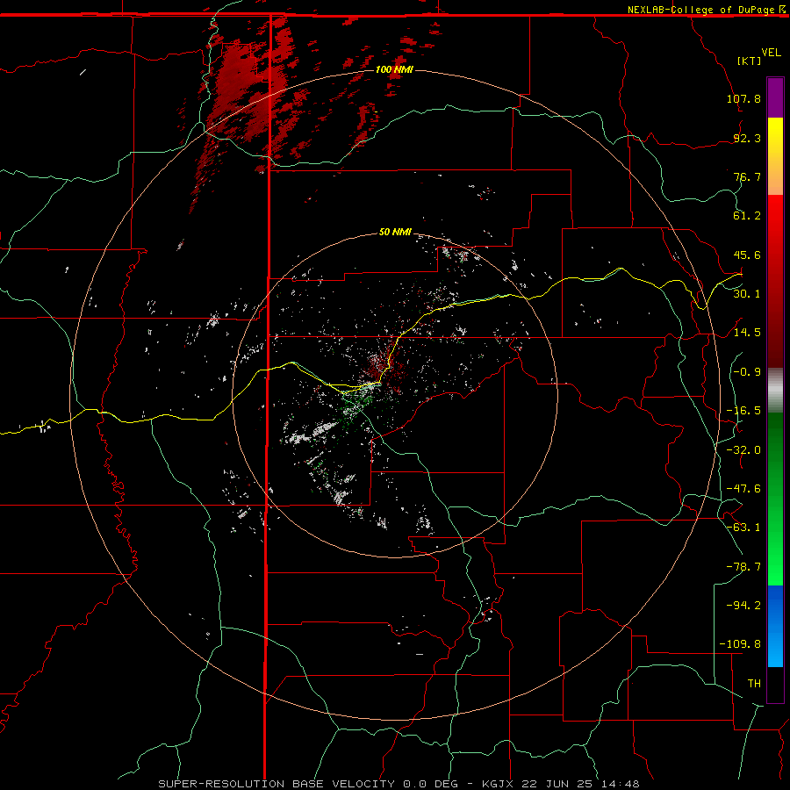Select the 45.6 velocity scale value
This screenshot has height=790, width=790.
coord(747,255)
